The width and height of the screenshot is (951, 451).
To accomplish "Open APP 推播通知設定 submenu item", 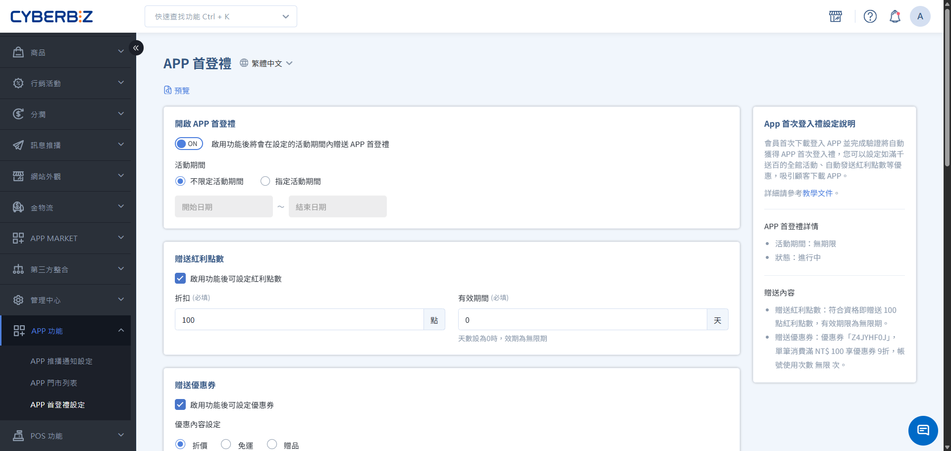I will pos(61,361).
